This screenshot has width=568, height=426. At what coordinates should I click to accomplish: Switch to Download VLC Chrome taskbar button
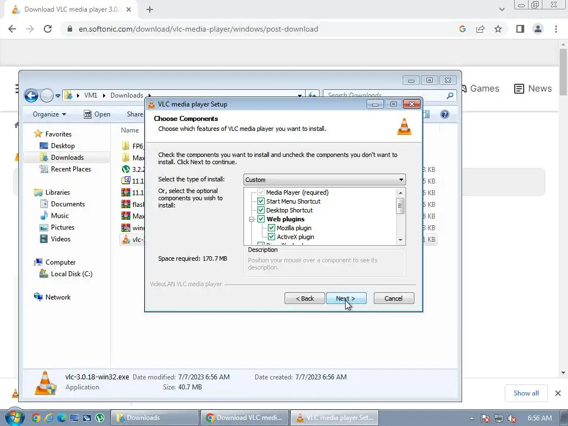pyautogui.click(x=245, y=418)
